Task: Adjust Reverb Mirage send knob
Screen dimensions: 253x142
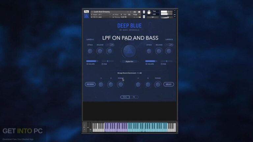Action: pyautogui.click(x=121, y=84)
